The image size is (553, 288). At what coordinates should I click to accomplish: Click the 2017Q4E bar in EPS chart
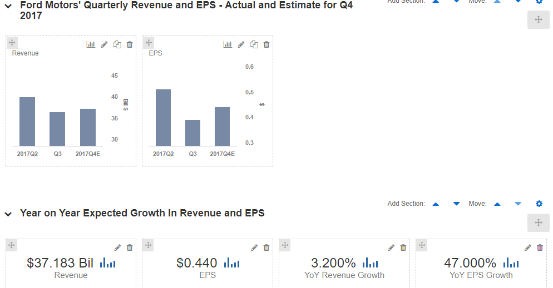[222, 127]
